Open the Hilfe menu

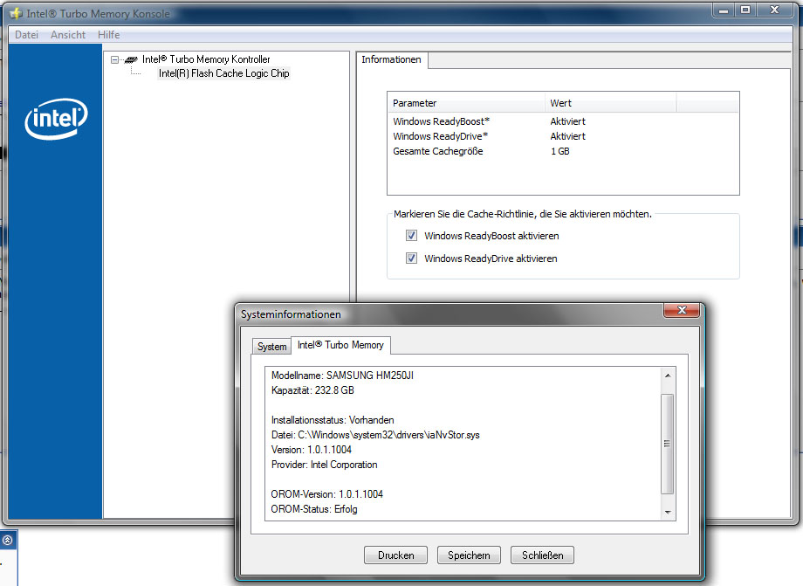pyautogui.click(x=108, y=35)
